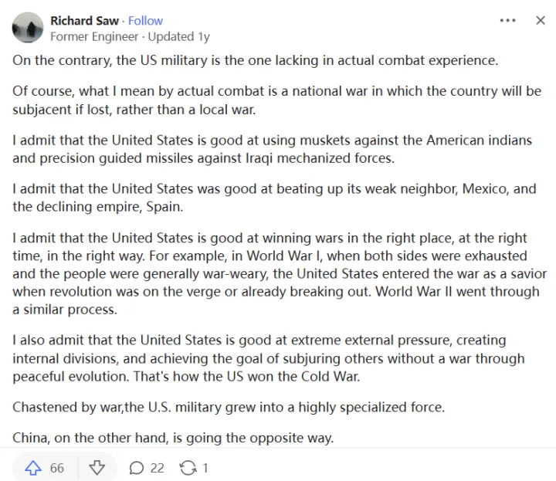Open the three-dot more options menu
Image resolution: width=556 pixels, height=481 pixels.
click(x=507, y=21)
